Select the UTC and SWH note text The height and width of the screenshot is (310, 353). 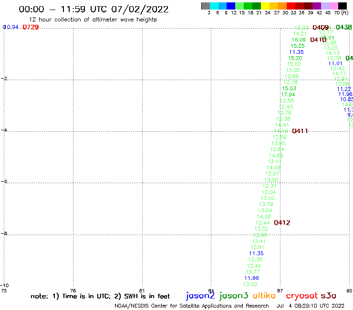click(x=100, y=296)
